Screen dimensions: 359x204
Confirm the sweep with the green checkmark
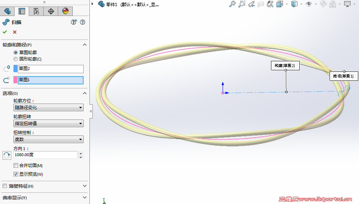tap(5, 32)
